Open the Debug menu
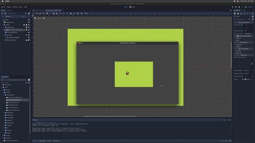Viewport: 255px width, 143px height. pos(15,7)
